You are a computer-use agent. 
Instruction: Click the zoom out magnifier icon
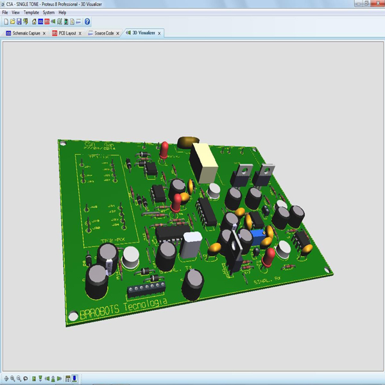(x=19, y=379)
